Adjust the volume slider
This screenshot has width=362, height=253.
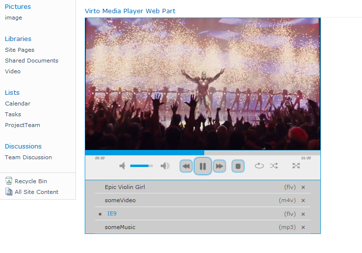tap(142, 166)
